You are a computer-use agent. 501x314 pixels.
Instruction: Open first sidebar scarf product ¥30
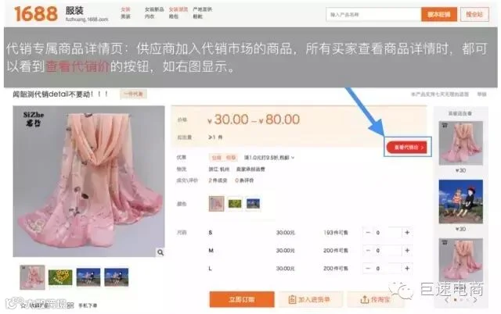point(461,143)
